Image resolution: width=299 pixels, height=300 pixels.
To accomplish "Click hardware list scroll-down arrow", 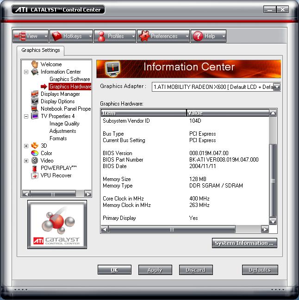I will tap(273, 222).
